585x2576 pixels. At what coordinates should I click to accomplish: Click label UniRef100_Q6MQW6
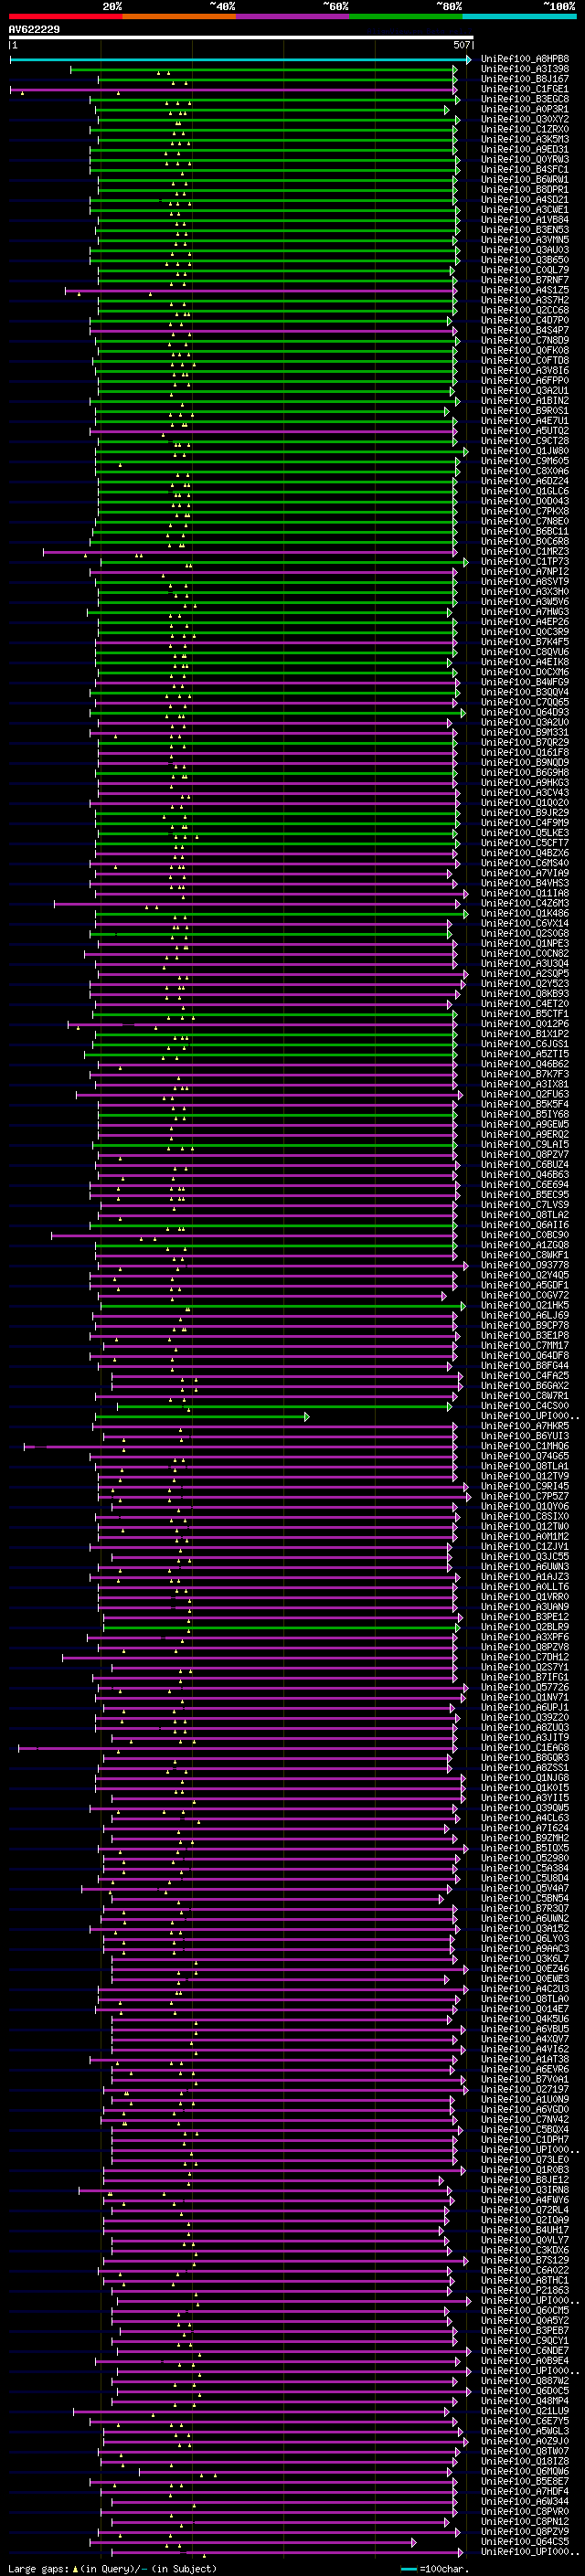coord(525,2473)
